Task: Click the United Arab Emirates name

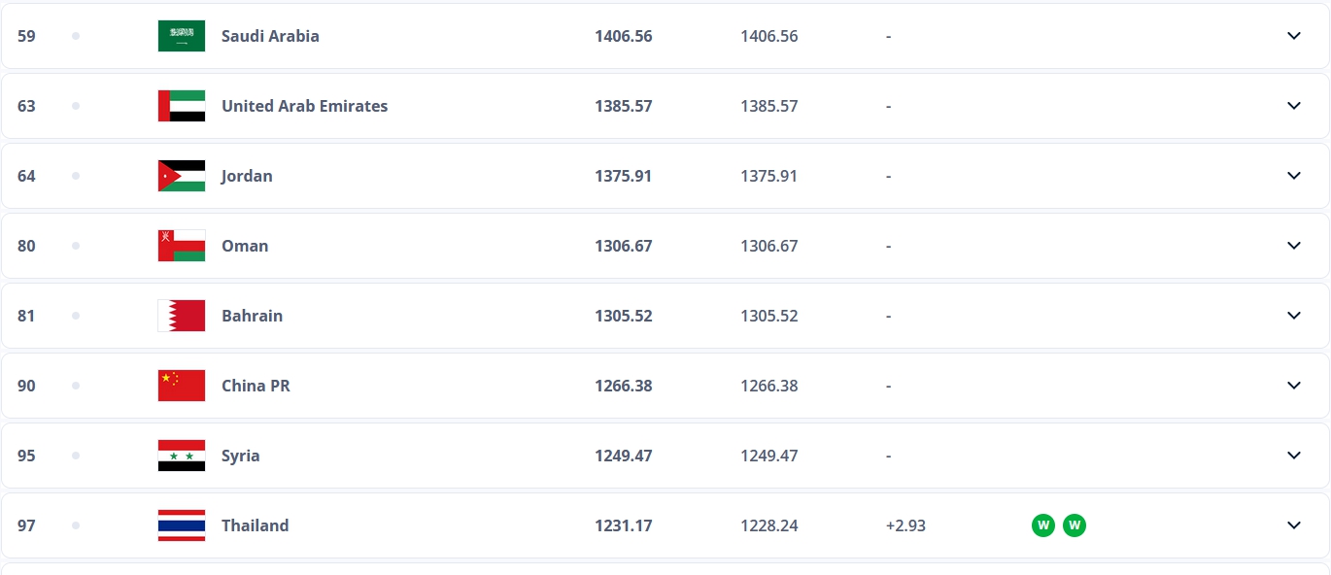Action: (304, 106)
